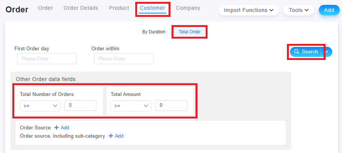Focus the First Order day field
Screen dimensions: 342x153
47,59
